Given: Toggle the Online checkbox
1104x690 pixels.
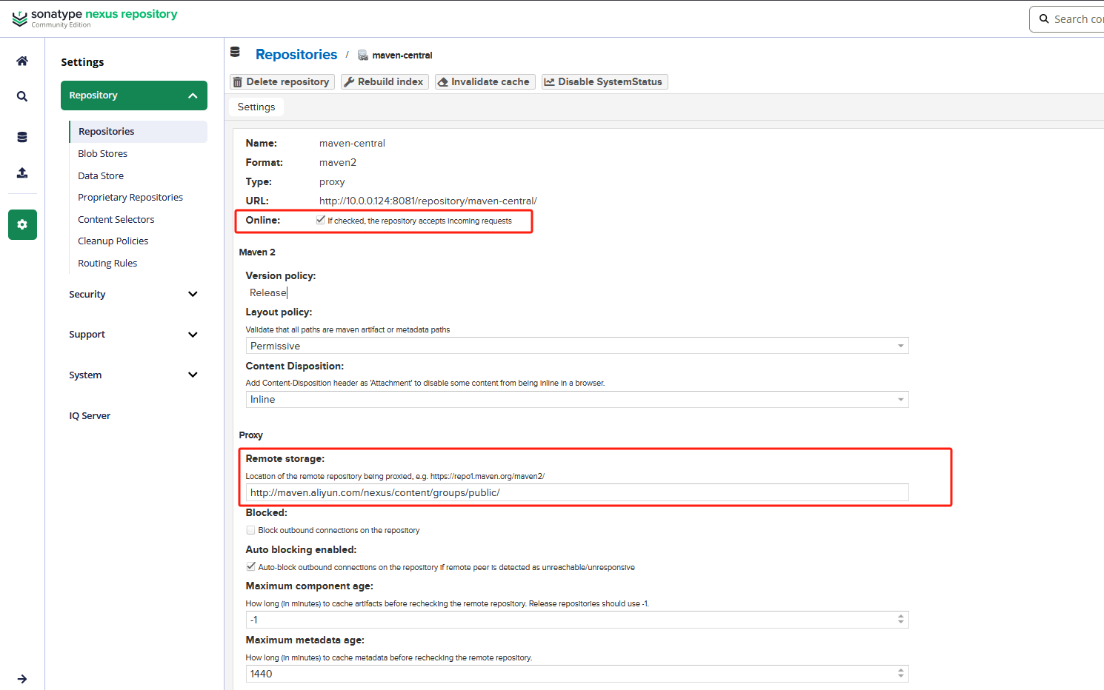Looking at the screenshot, I should [321, 220].
